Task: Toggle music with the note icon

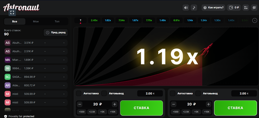Action: (x=194, y=7)
